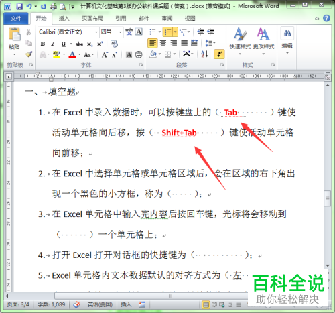Viewport: 335px width, 313px height.
Task: Expand numbering style dropdown arrow
Action: pos(176,32)
